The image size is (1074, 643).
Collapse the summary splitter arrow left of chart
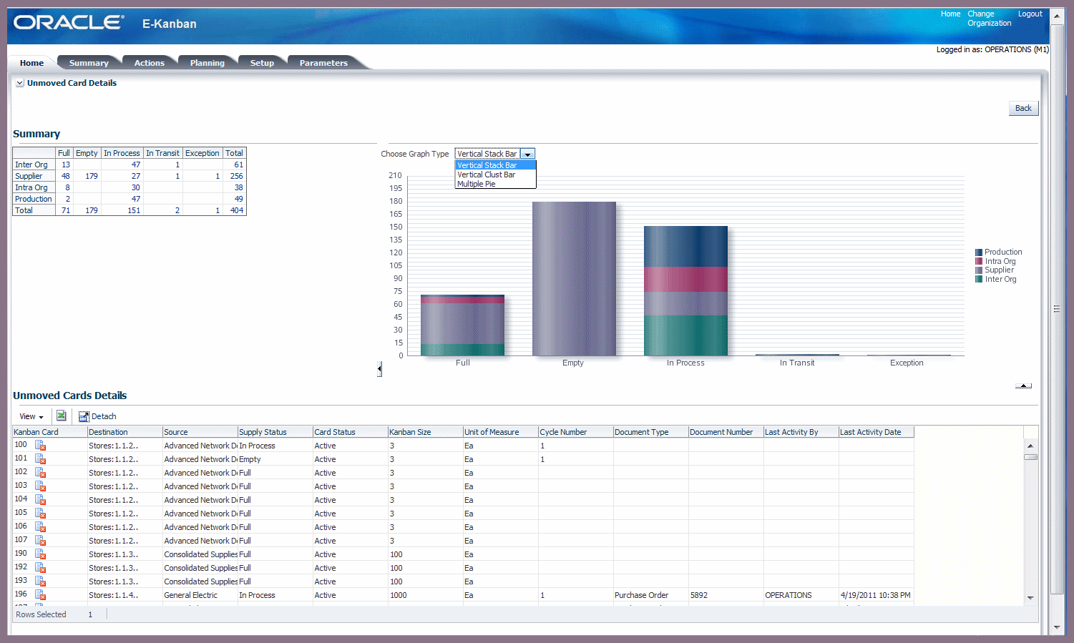[x=379, y=369]
